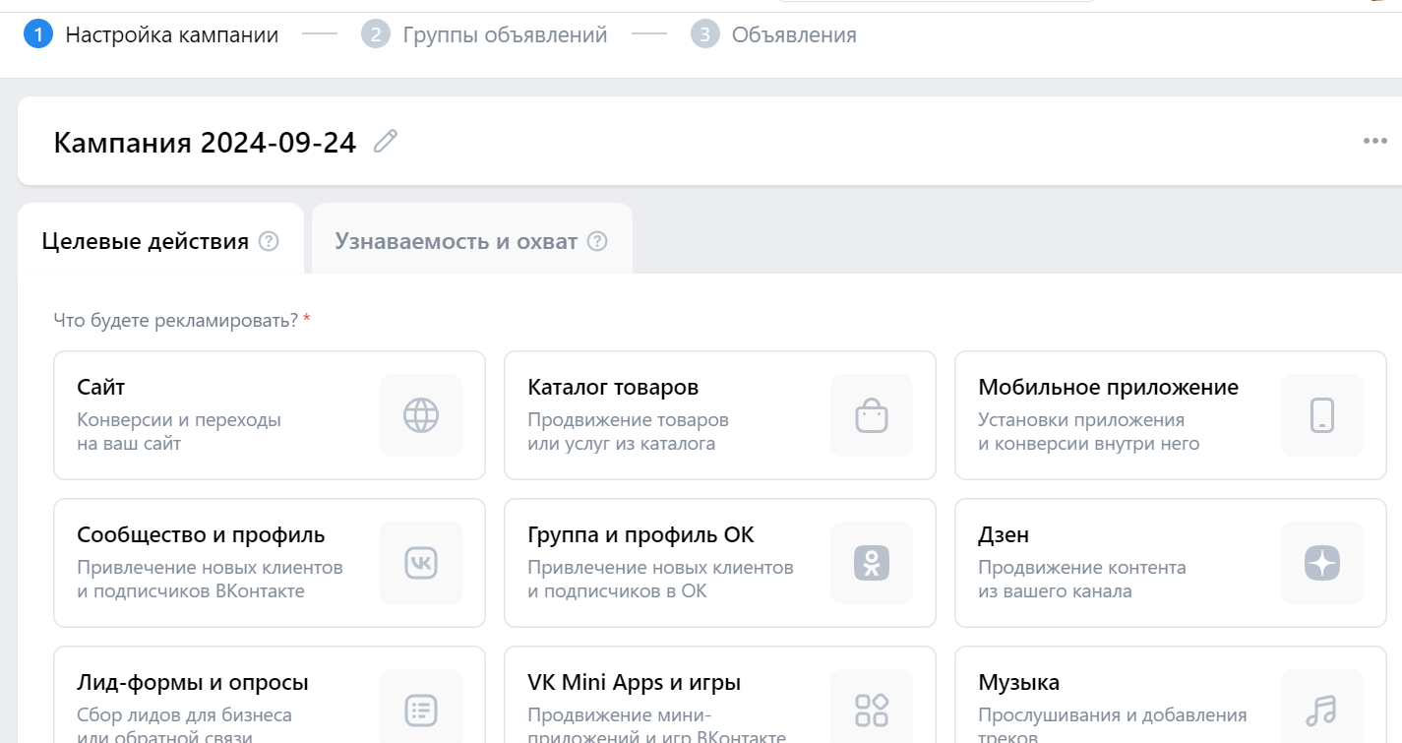Click description Сбор лидов для бизнеса
1402x743 pixels.
pyautogui.click(x=184, y=715)
